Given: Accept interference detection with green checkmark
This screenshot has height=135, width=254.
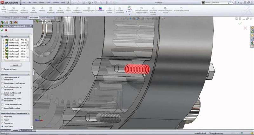Looking at the screenshot, I should 2,30.
